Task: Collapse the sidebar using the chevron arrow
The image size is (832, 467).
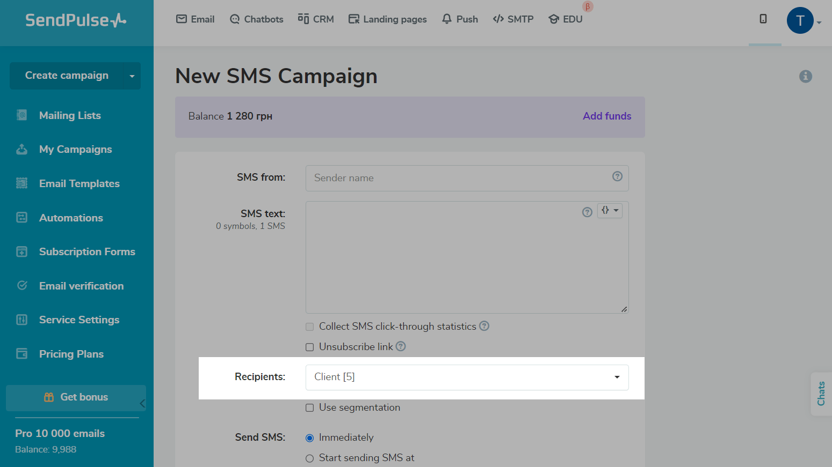Action: click(x=142, y=403)
